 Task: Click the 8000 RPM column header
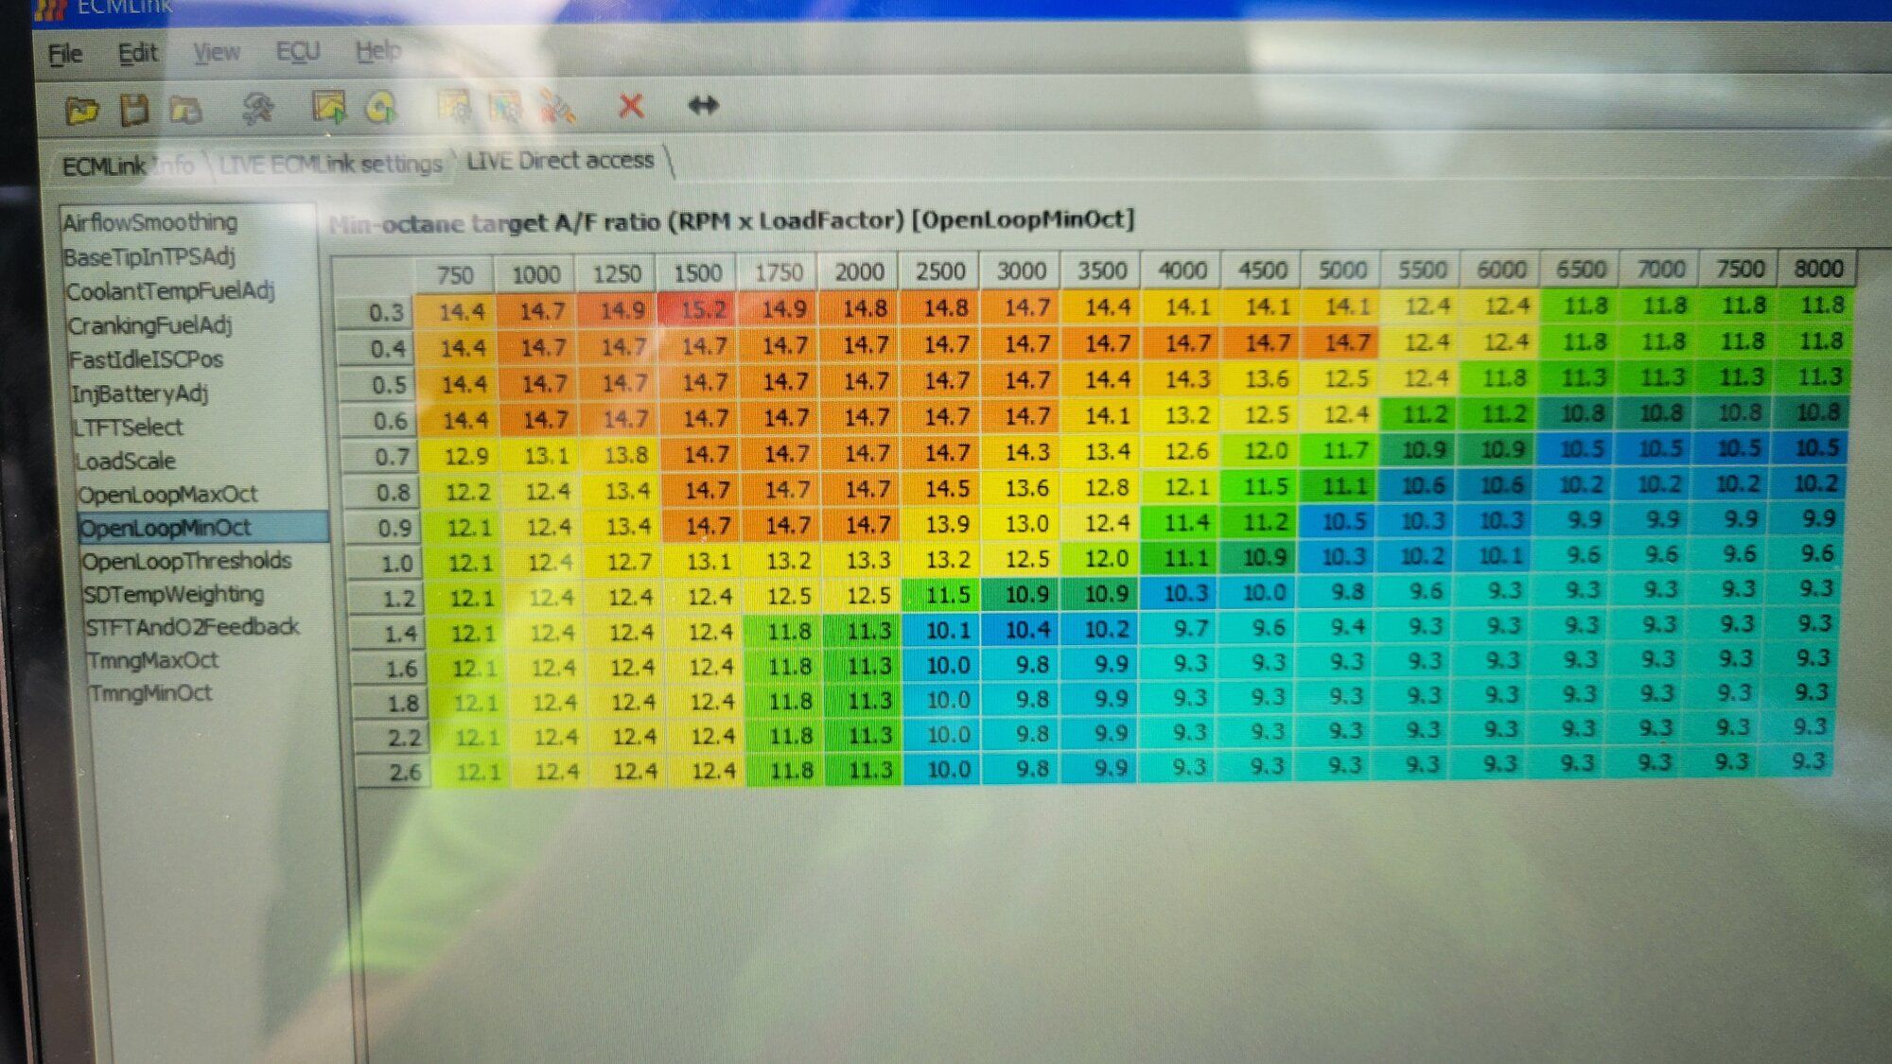tap(1818, 269)
